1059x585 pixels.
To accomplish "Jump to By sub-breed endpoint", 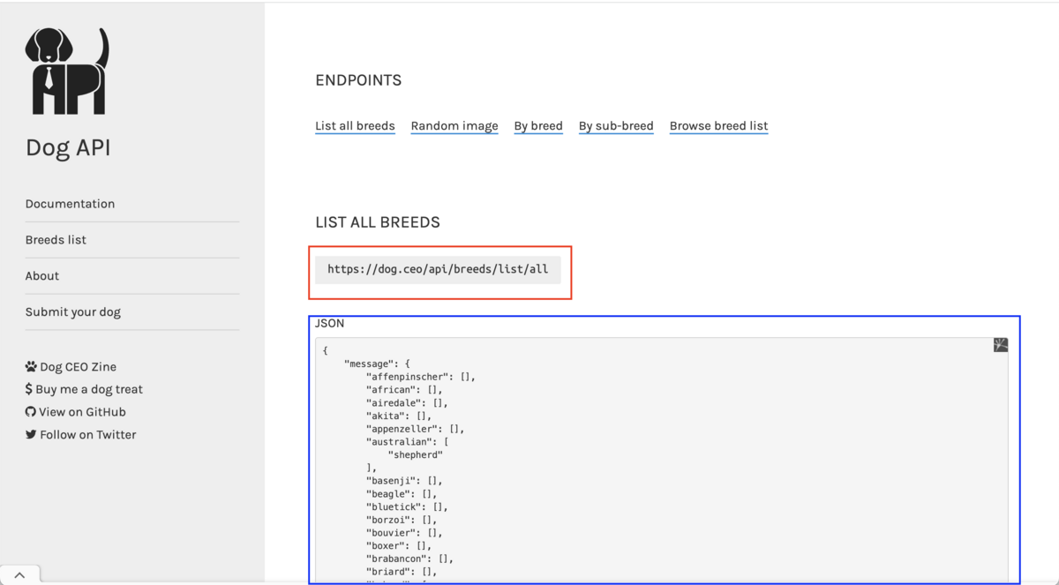I will [x=616, y=126].
